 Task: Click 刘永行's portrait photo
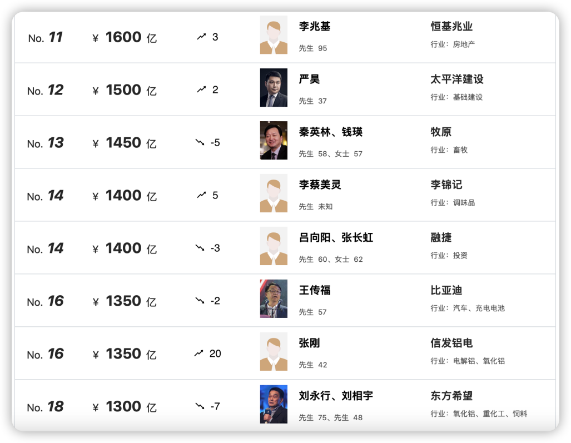[x=274, y=405]
